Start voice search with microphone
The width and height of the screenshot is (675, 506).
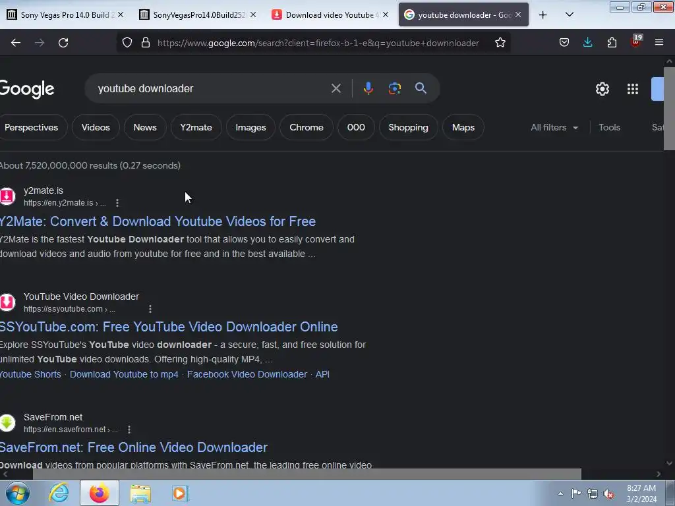[368, 88]
